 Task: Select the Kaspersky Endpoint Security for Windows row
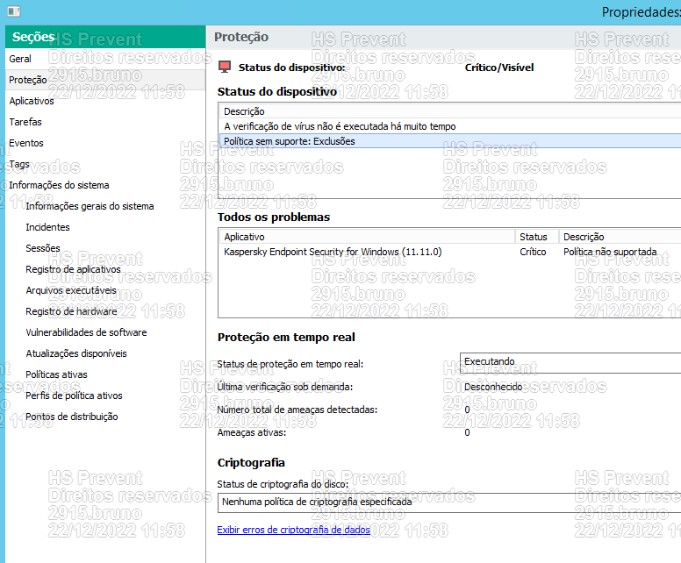click(x=333, y=252)
